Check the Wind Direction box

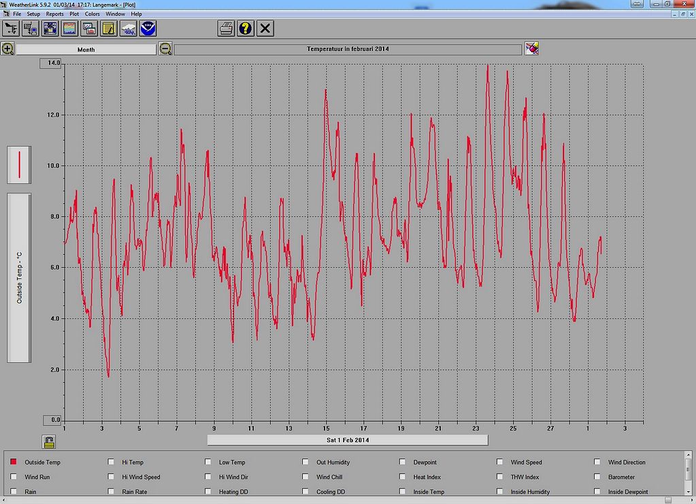(597, 462)
